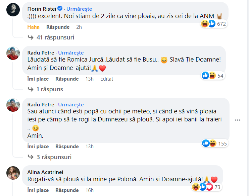Click the 13h timestamp on Radu's first comment
This screenshot has width=249, height=196.
pos(90,79)
